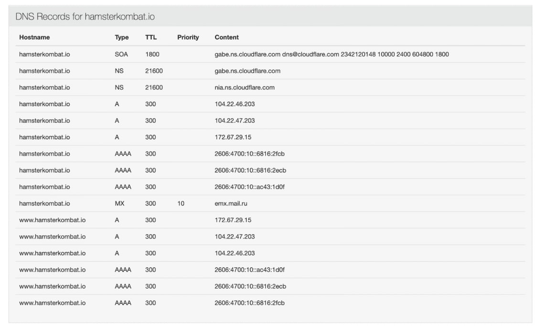Image resolution: width=535 pixels, height=328 pixels.
Task: Click www.hamsterkombat.io hostname in the 172.67.29.15 row
Action: click(x=52, y=219)
